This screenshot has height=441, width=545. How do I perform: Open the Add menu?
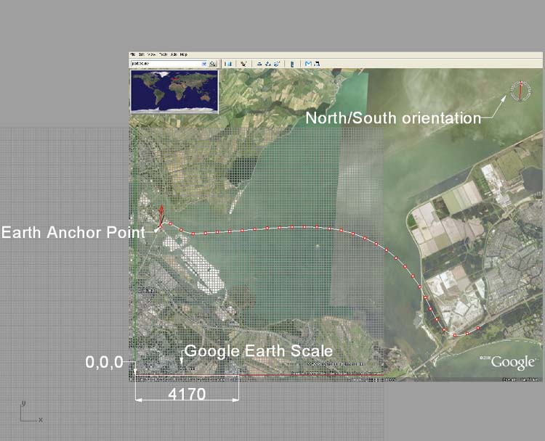pyautogui.click(x=174, y=54)
